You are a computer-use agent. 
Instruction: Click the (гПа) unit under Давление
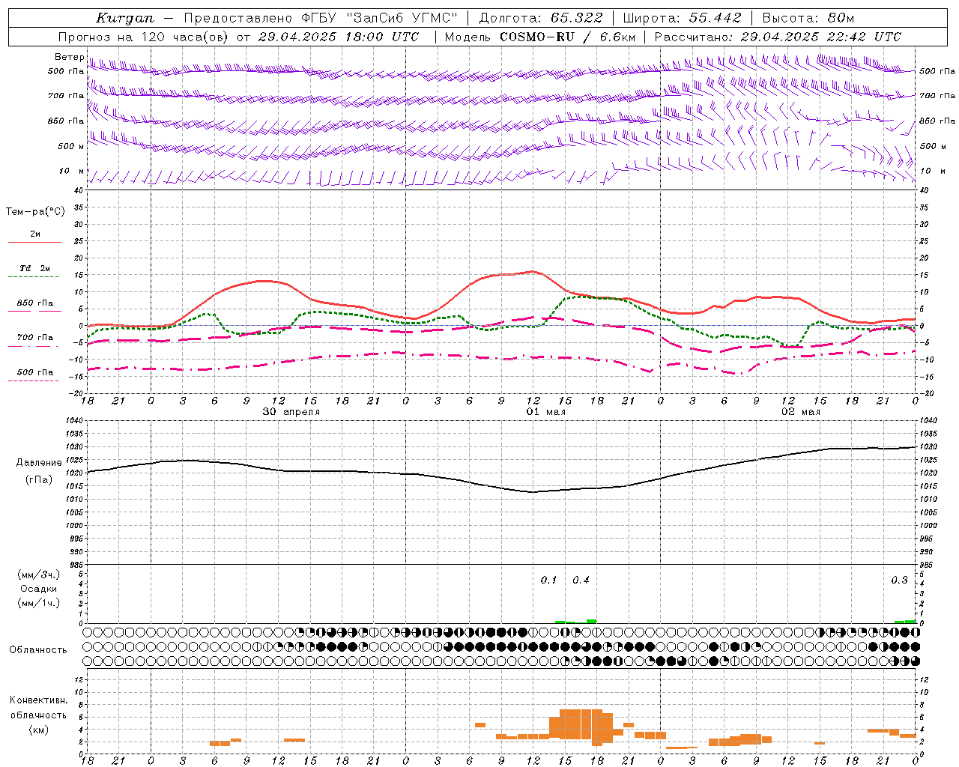pos(39,479)
